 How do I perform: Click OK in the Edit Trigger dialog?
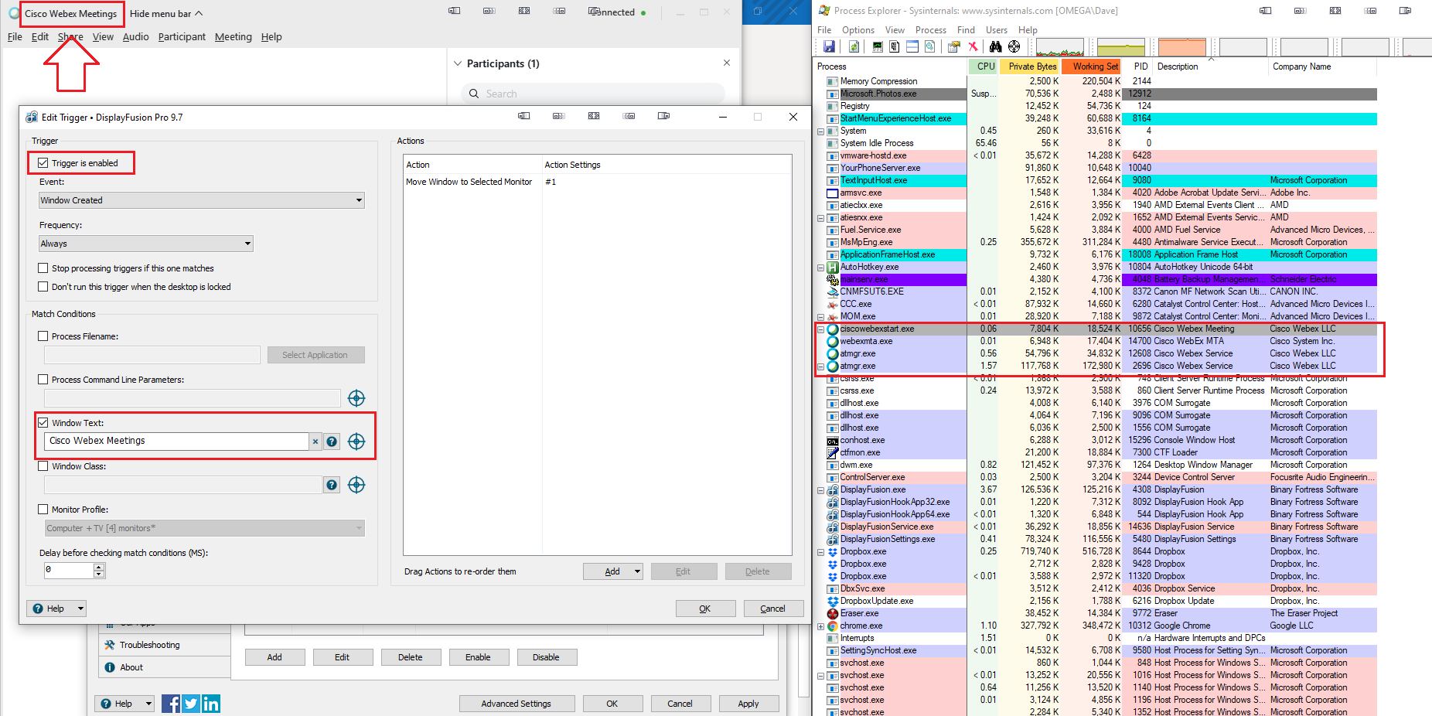pyautogui.click(x=705, y=609)
